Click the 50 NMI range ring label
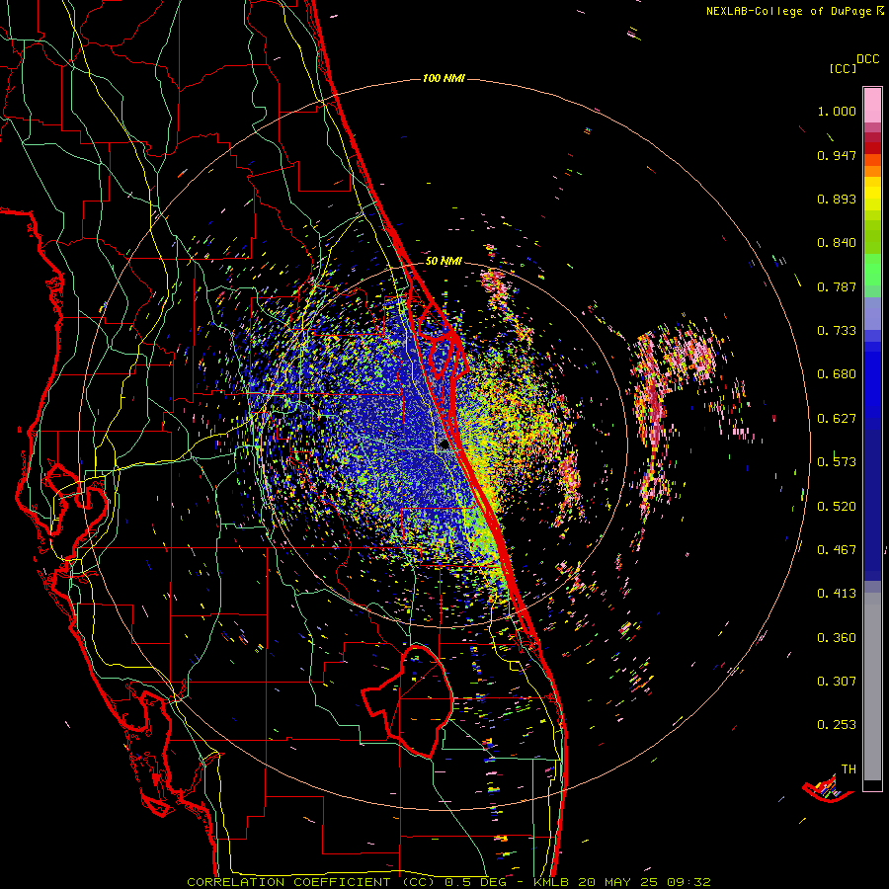The height and width of the screenshot is (889, 889). pos(444,261)
